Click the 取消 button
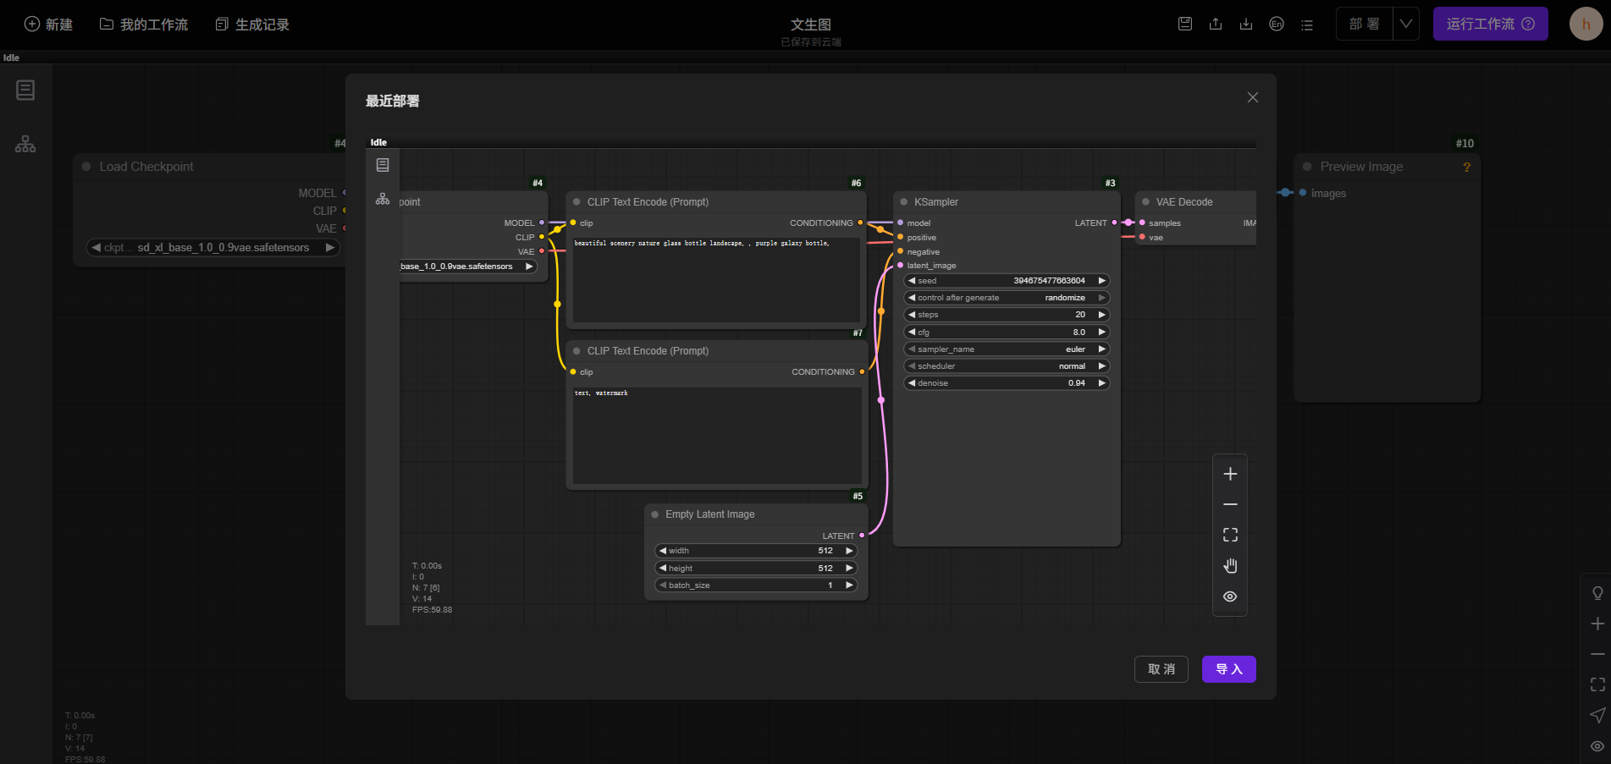Screen dimensions: 1611x764 [1161, 669]
